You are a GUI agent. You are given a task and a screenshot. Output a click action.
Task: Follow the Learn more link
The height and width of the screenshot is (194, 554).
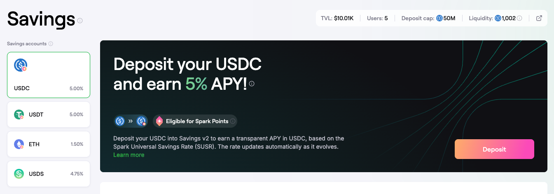pyautogui.click(x=129, y=155)
